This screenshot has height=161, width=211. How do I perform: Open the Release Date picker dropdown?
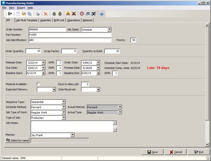tap(43, 62)
